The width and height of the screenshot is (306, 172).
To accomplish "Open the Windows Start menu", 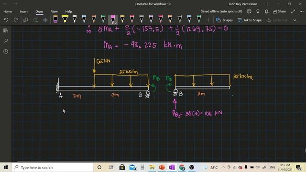I will click(x=6, y=167).
